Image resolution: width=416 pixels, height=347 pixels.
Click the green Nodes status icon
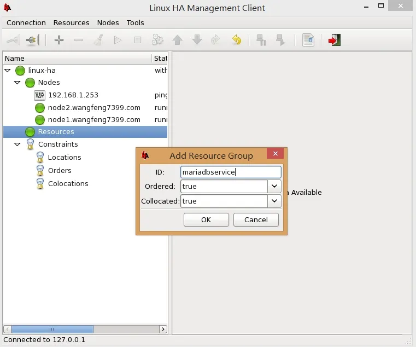pyautogui.click(x=30, y=83)
